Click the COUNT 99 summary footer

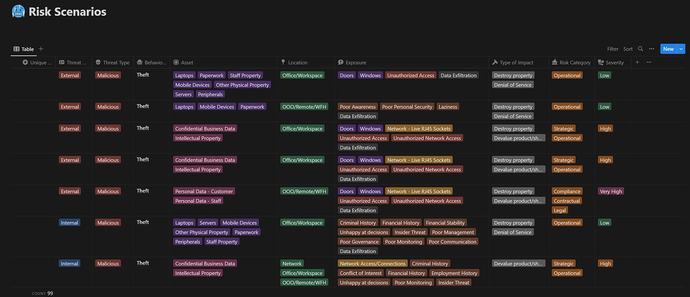click(43, 293)
